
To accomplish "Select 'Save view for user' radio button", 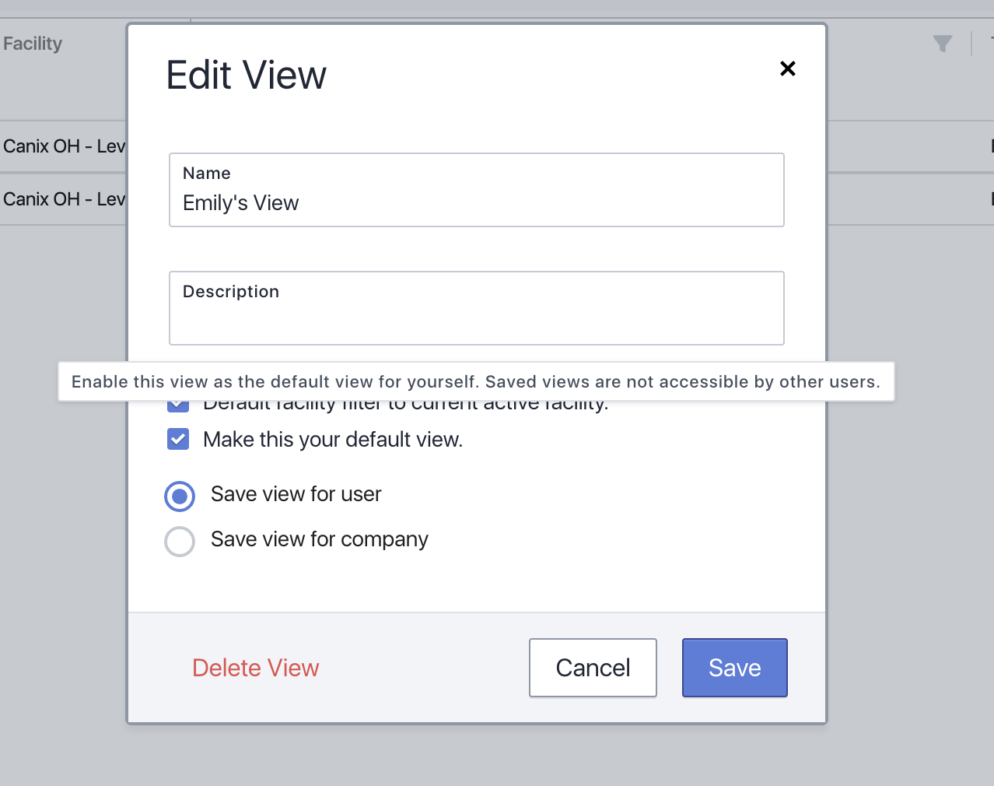I will 180,496.
